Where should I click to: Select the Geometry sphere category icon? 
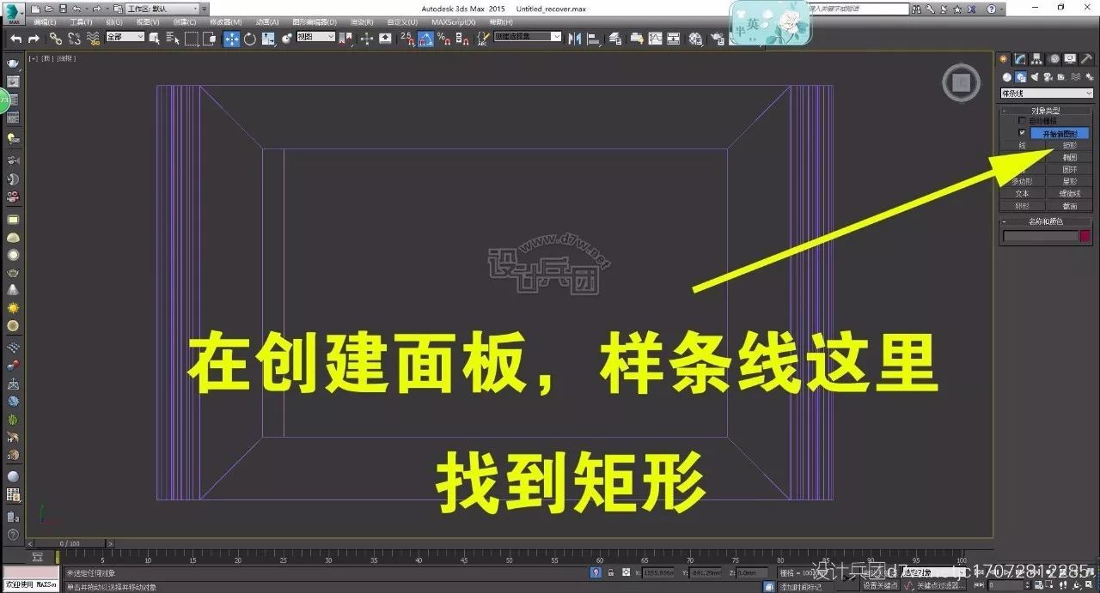pyautogui.click(x=1007, y=76)
